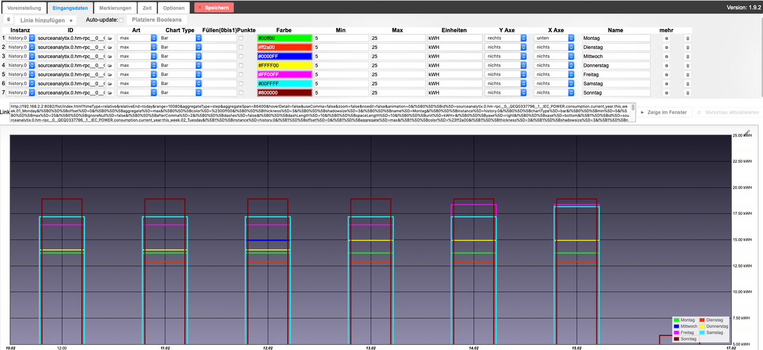This screenshot has height=350, width=763.
Task: Open ID browse folder icon for Donnerstag row
Action: [109, 65]
